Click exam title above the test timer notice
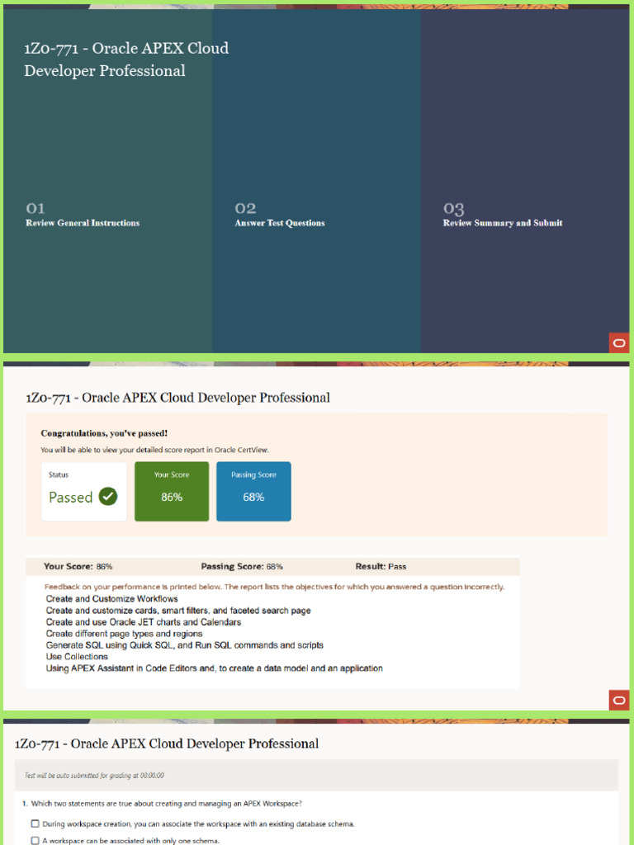The width and height of the screenshot is (634, 845). (x=167, y=744)
